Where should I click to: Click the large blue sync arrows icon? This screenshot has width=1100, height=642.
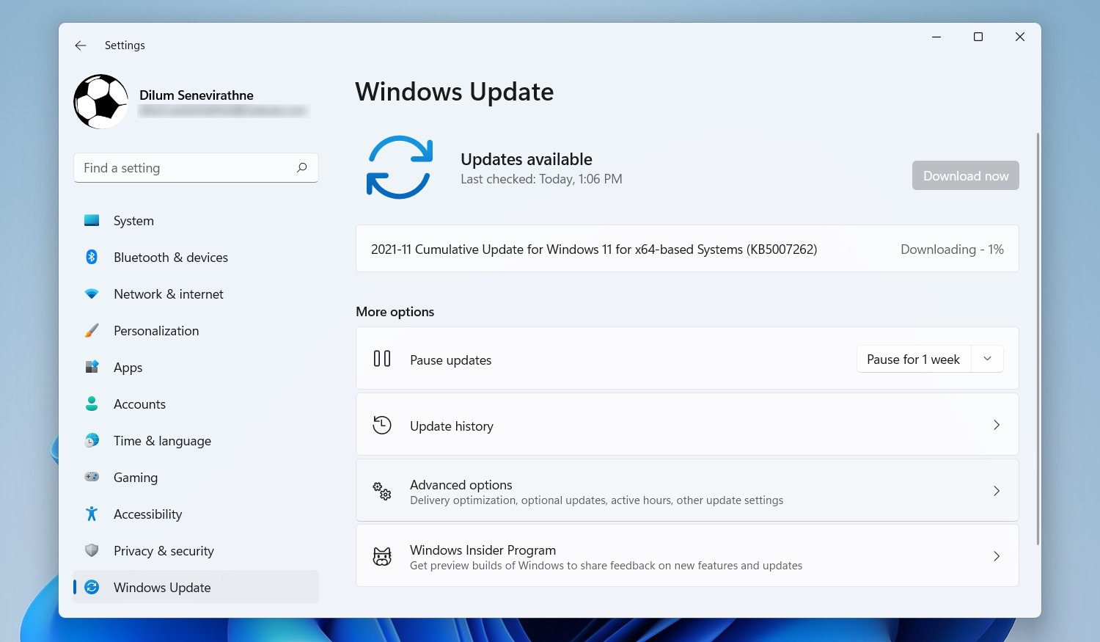[399, 167]
